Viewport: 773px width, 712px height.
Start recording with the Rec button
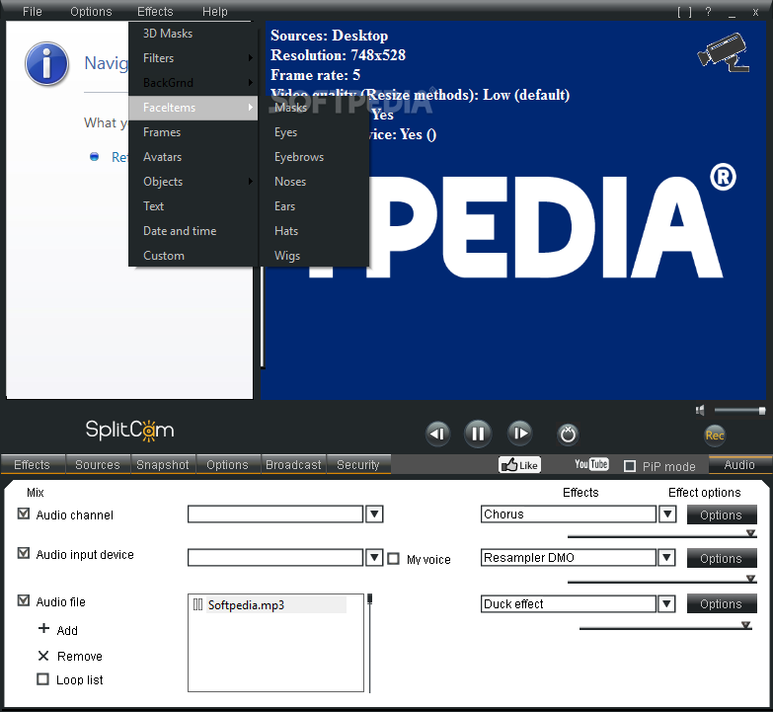715,435
